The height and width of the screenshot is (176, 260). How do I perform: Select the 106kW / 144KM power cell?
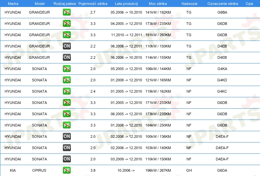158,69
